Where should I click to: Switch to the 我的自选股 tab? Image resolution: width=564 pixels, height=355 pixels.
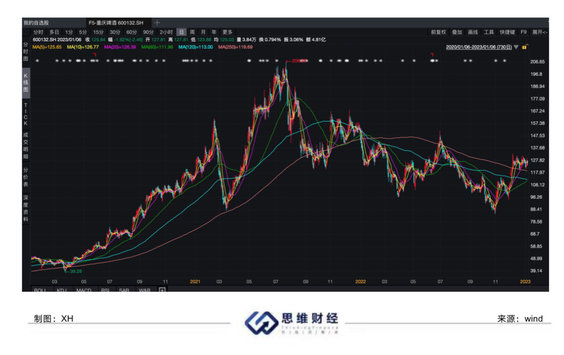click(x=36, y=23)
